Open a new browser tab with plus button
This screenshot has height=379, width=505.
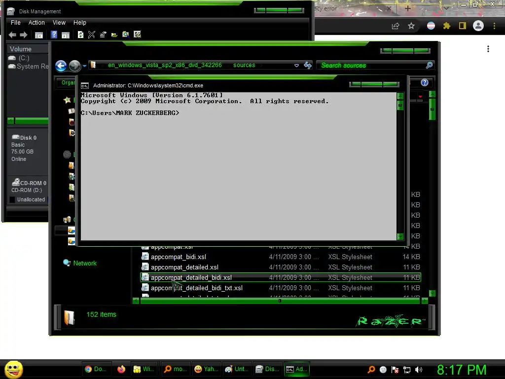click(x=407, y=8)
